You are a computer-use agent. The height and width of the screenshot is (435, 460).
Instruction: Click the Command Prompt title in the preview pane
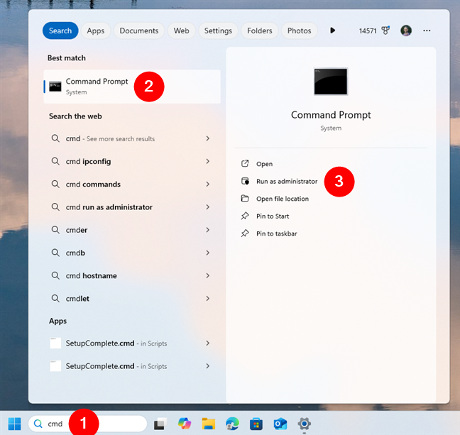coord(331,115)
